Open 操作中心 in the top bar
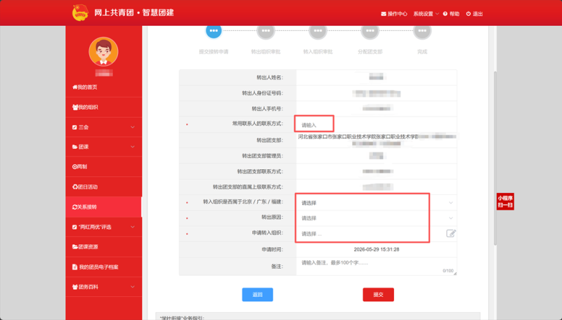 (394, 13)
